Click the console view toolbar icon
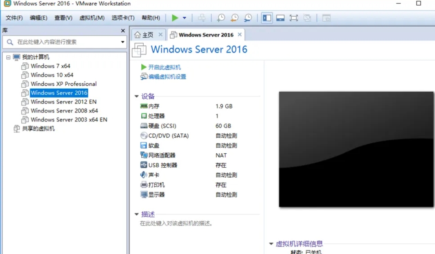 (x=326, y=18)
